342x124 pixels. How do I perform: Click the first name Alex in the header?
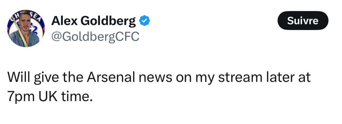[x=64, y=21]
